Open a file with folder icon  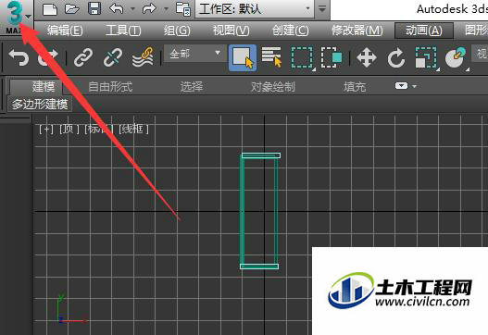click(x=71, y=9)
